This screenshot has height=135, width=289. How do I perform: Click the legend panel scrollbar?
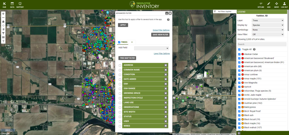[x=288, y=20]
